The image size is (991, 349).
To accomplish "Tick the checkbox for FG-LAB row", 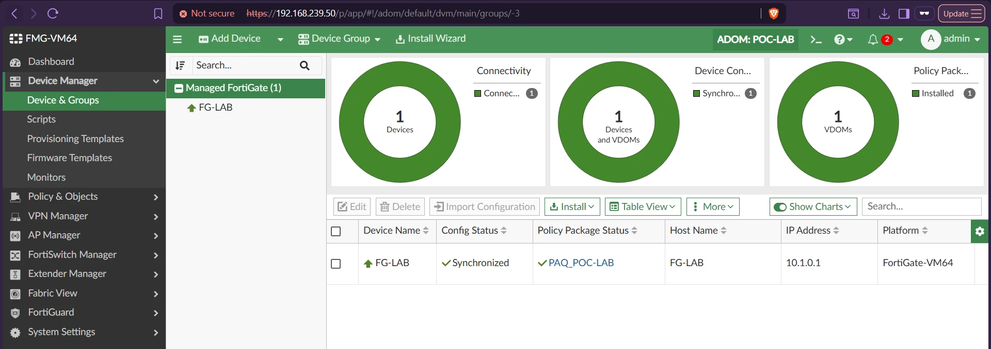I will point(336,264).
